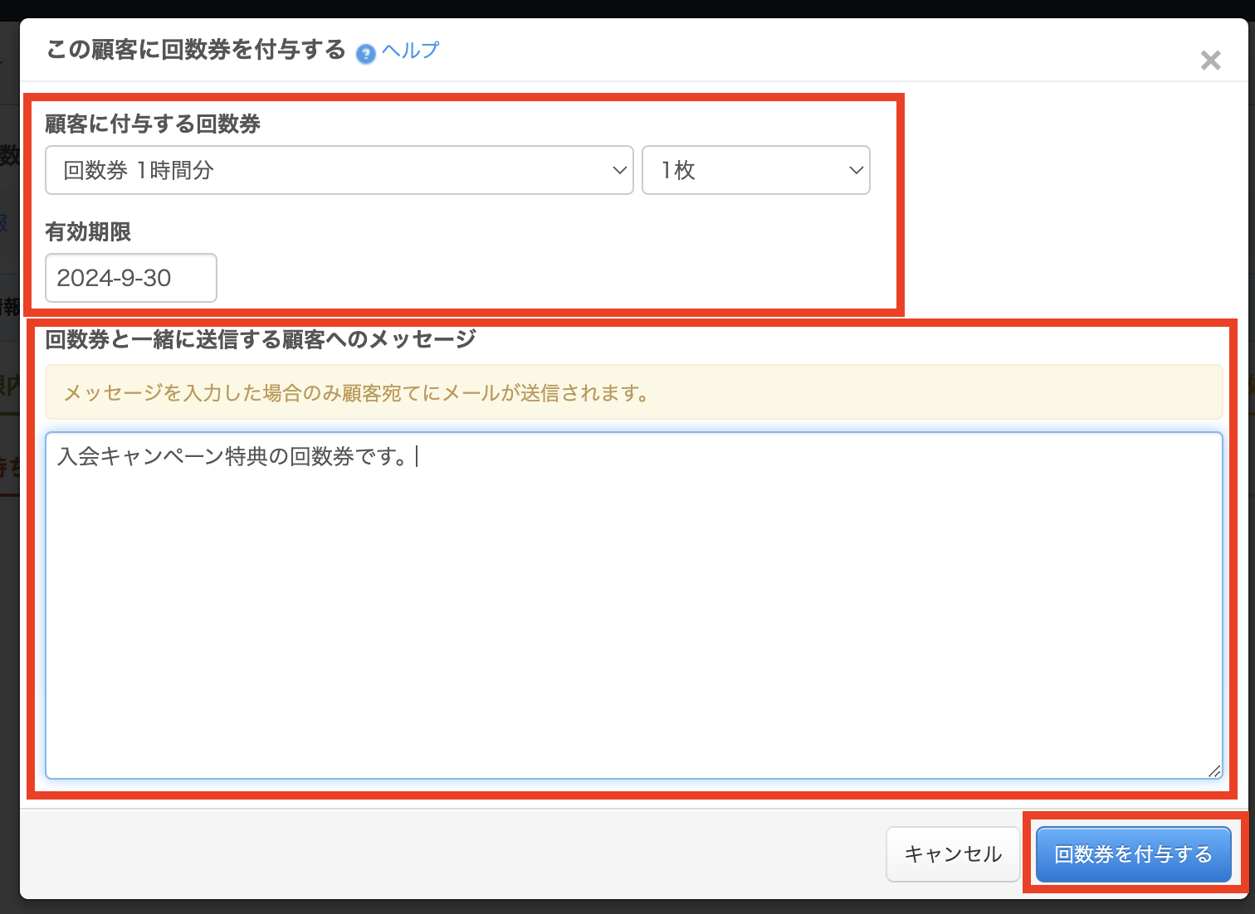This screenshot has width=1255, height=914.
Task: Click the chevron arrow of the coupon type selector
Action: [619, 170]
